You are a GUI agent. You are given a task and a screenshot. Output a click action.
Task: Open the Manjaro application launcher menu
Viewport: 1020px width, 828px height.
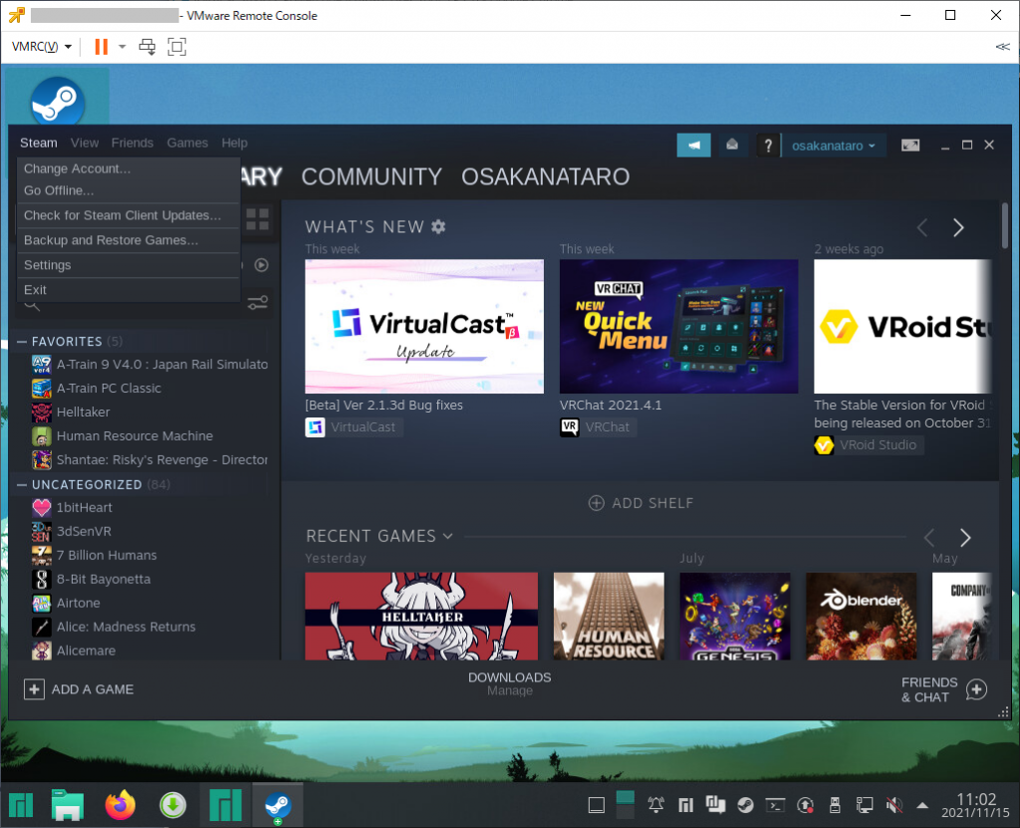point(21,806)
